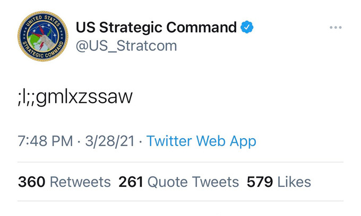
Task: View the 579 likes number
Action: (260, 182)
